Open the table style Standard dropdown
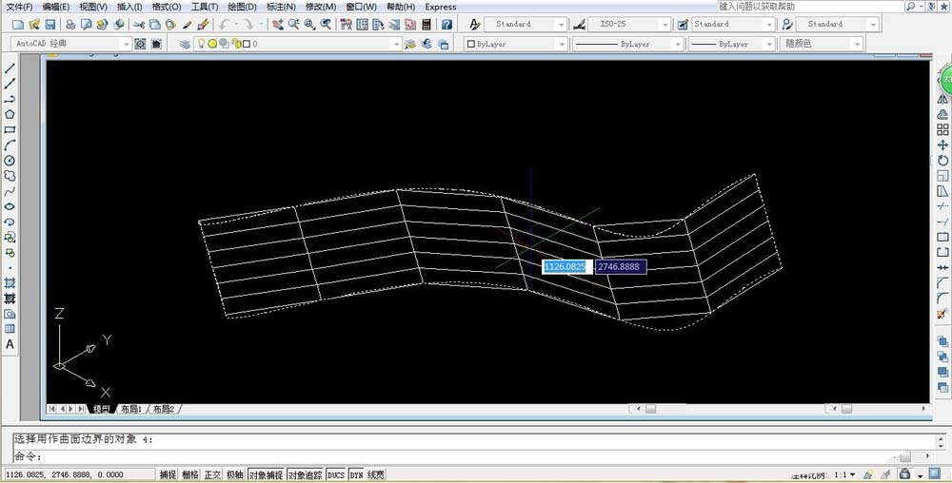This screenshot has width=952, height=483. 769,24
